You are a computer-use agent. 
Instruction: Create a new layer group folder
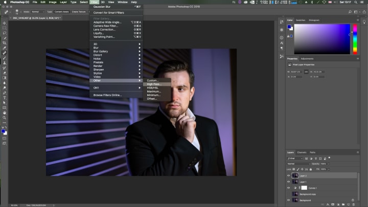[343, 204]
